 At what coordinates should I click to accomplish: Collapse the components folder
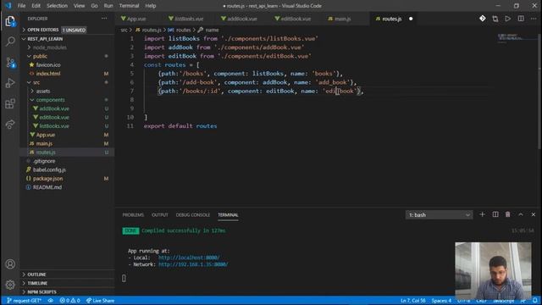click(x=50, y=100)
